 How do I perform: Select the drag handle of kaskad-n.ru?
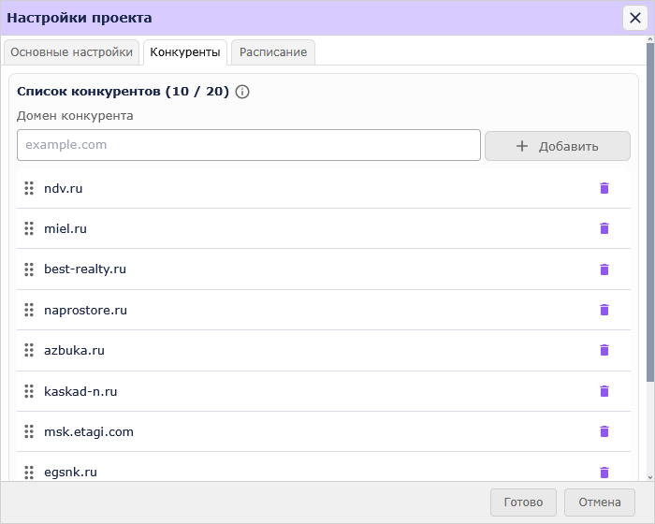pos(29,391)
